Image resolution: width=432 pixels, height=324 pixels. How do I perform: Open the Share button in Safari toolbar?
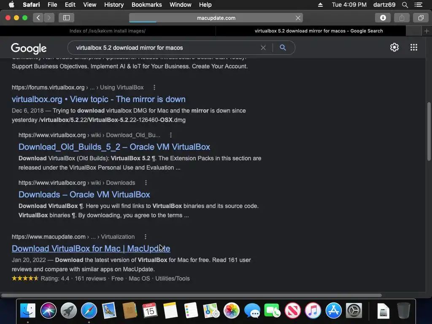point(402,18)
